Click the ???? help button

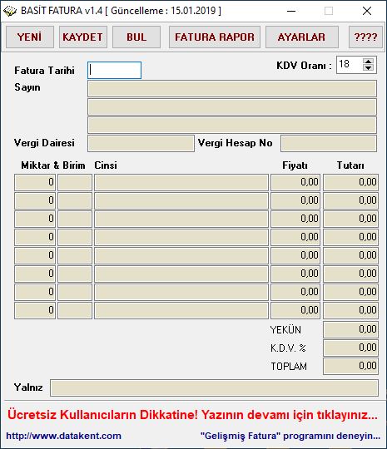click(x=365, y=37)
